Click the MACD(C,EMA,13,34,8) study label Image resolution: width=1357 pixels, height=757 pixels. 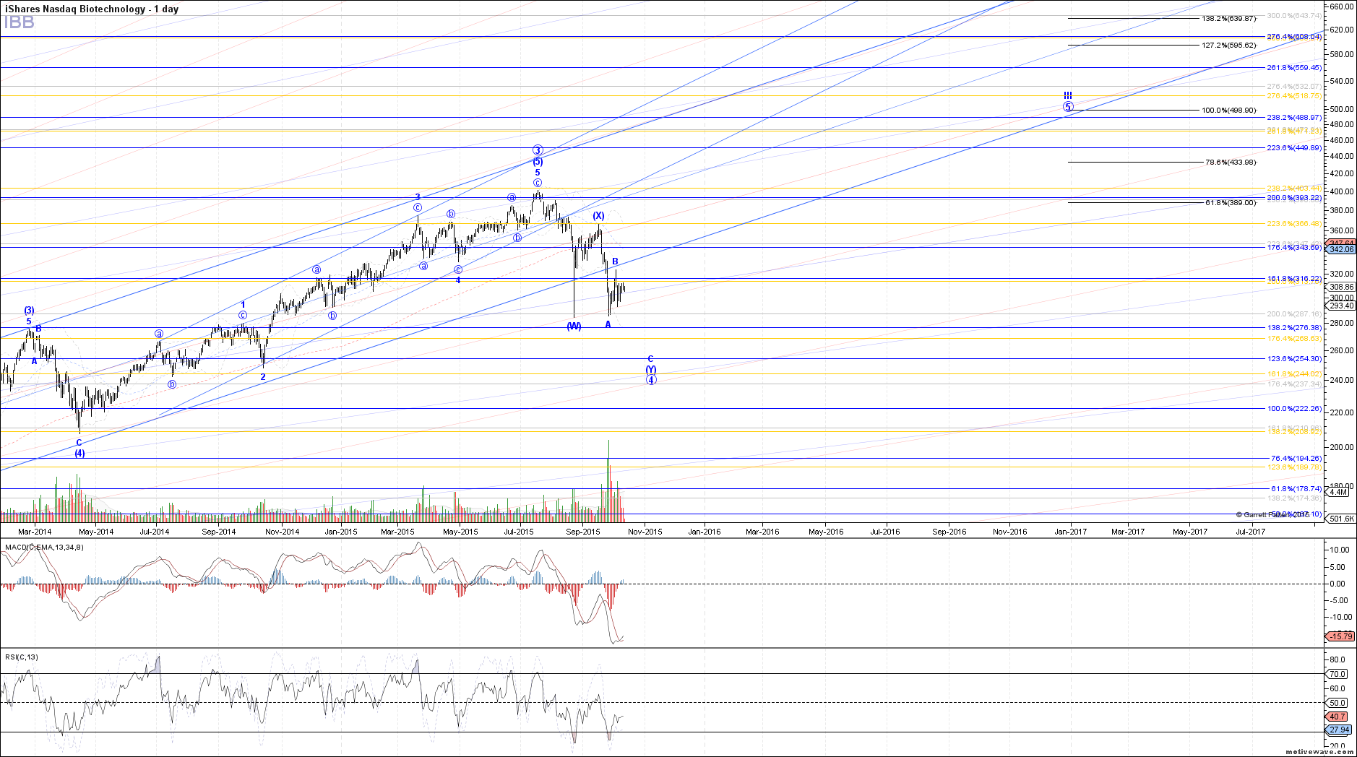[44, 547]
